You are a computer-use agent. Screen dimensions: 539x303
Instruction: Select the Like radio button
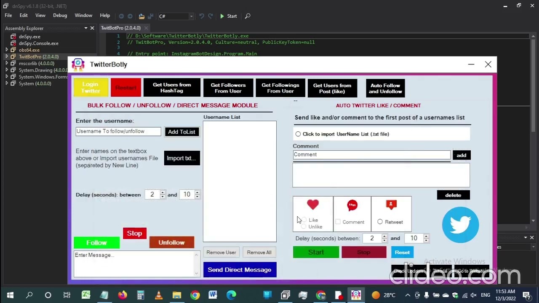(304, 220)
